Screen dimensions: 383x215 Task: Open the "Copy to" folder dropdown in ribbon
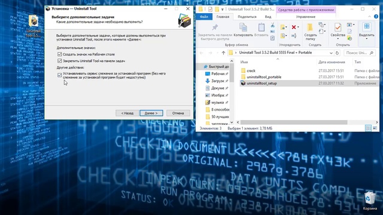pos(283,36)
